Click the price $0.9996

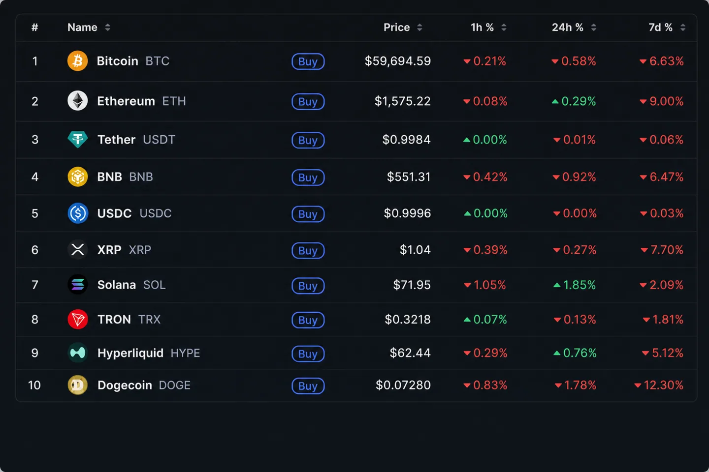coord(408,213)
